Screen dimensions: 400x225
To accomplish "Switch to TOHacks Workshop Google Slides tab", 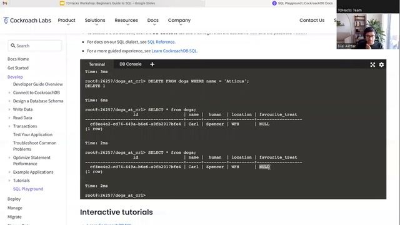I will pos(107,3).
